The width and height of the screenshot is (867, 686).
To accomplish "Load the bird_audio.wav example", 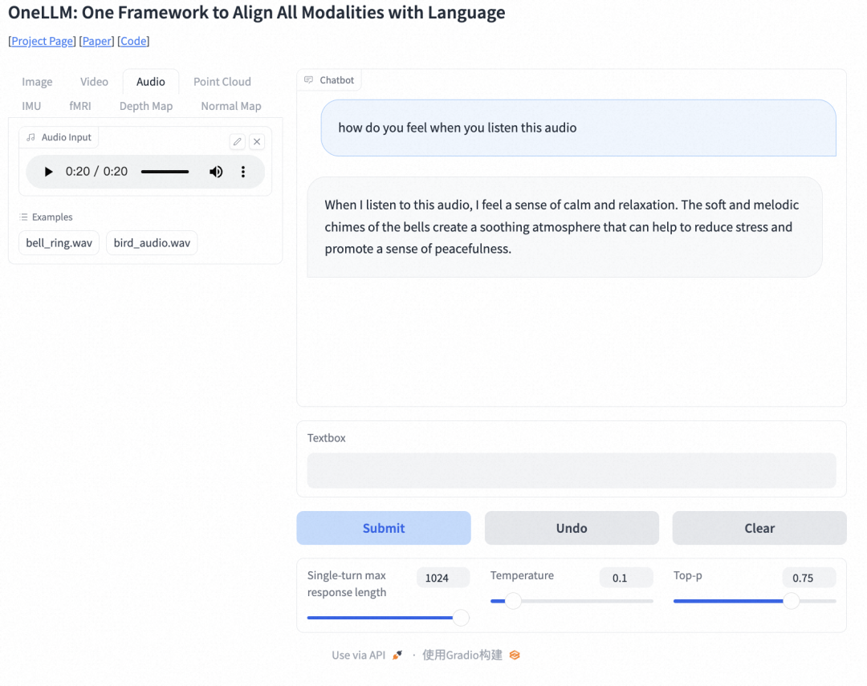I will pyautogui.click(x=152, y=242).
